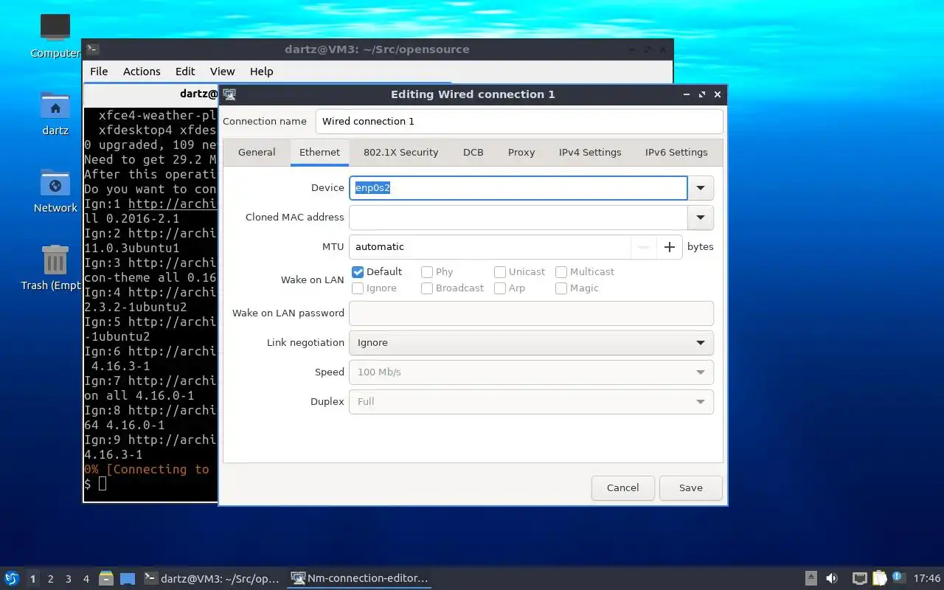
Task: Toggle the Ignore Wake on LAN checkbox
Action: [x=358, y=288]
